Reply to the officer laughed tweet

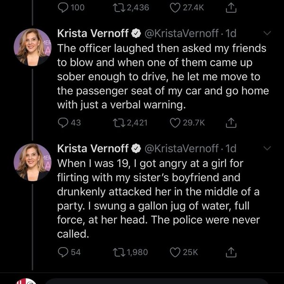point(63,123)
